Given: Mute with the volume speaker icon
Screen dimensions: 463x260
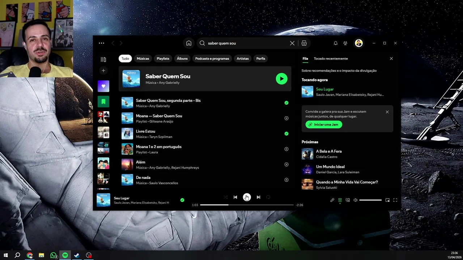Looking at the screenshot, I should (x=356, y=200).
